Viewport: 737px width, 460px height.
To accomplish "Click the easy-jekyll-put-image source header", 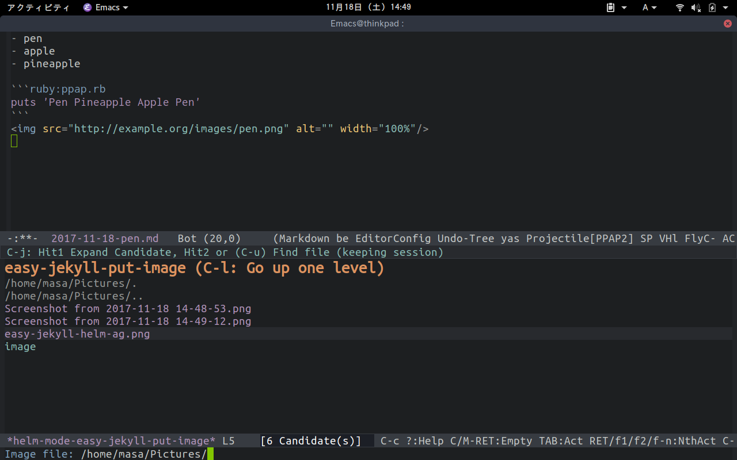I will (195, 268).
